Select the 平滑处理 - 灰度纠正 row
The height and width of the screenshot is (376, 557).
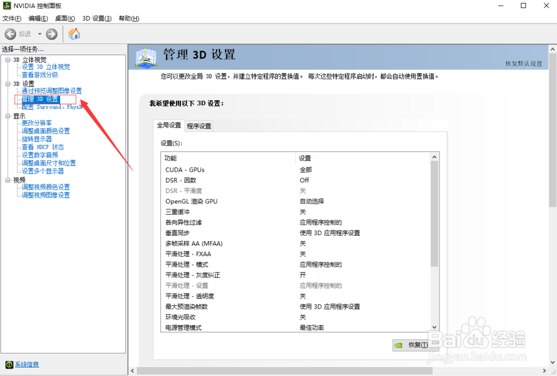point(296,275)
